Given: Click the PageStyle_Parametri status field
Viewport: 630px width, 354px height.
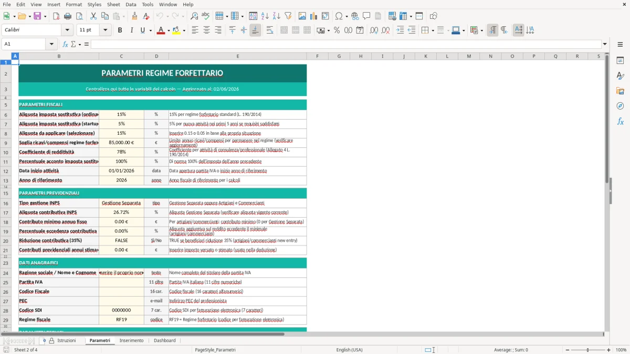Looking at the screenshot, I should point(215,350).
